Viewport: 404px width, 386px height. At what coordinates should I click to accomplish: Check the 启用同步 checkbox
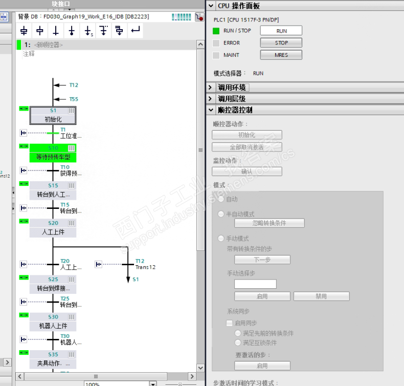229,323
